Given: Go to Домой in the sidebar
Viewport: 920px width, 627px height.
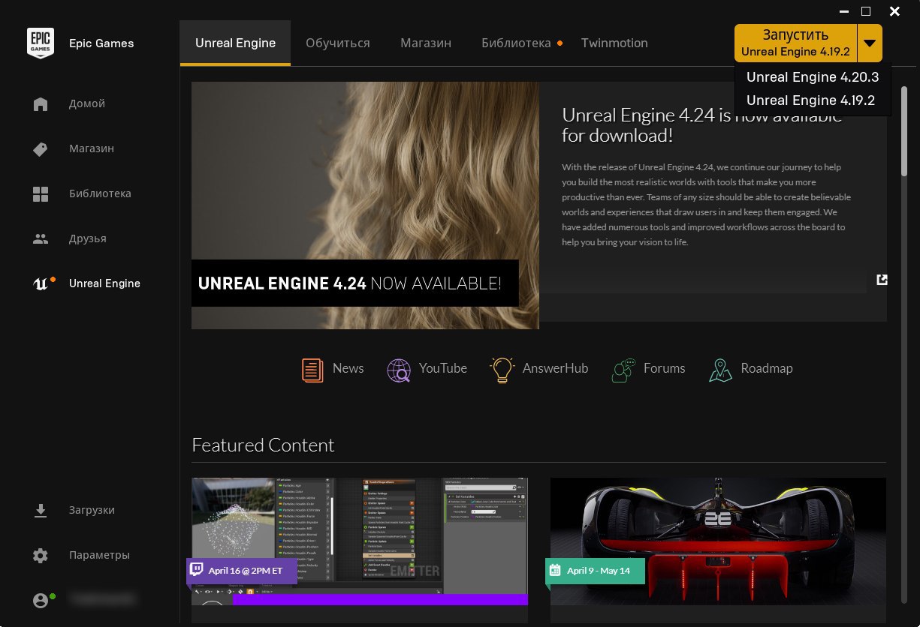Looking at the screenshot, I should coord(87,103).
